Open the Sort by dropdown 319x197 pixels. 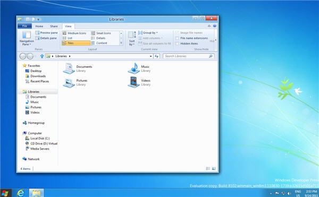[x=132, y=38]
